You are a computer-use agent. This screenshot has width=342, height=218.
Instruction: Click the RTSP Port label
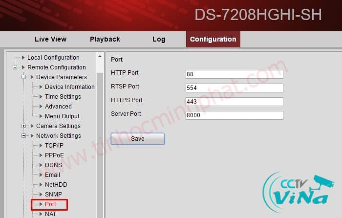[125, 87]
